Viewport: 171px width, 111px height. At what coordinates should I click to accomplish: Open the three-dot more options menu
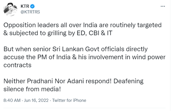click(x=163, y=6)
